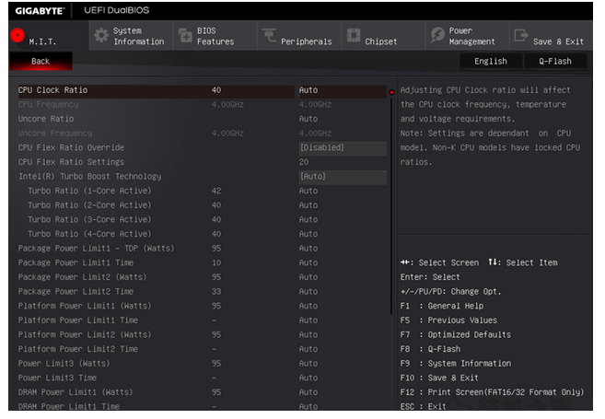Open the Power Management tab
This screenshot has height=419, width=605.
[x=468, y=36]
